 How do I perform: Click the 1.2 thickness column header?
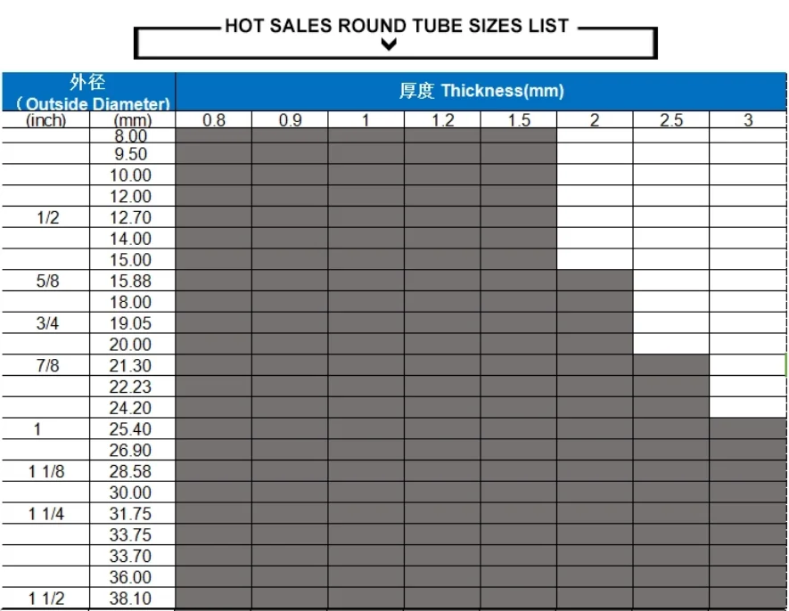point(442,120)
